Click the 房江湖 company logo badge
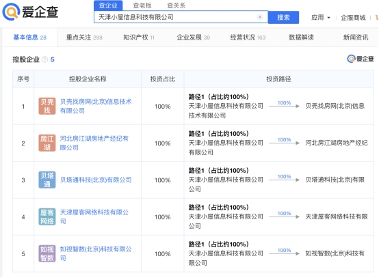379x278 pixels. pyautogui.click(x=47, y=143)
